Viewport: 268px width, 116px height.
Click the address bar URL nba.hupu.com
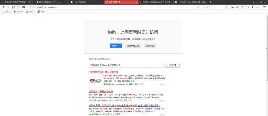[47, 7]
